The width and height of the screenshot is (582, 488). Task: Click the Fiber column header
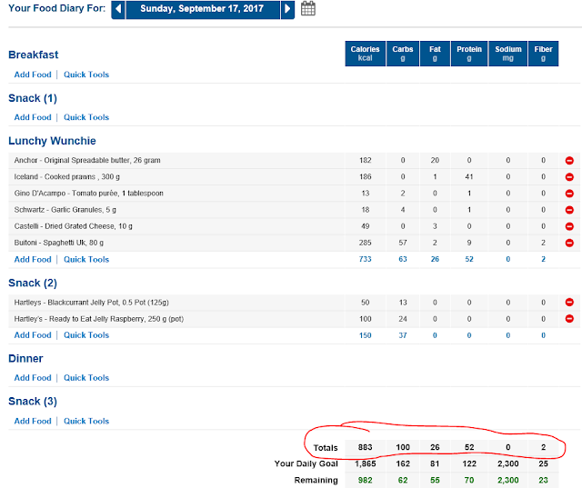[544, 54]
